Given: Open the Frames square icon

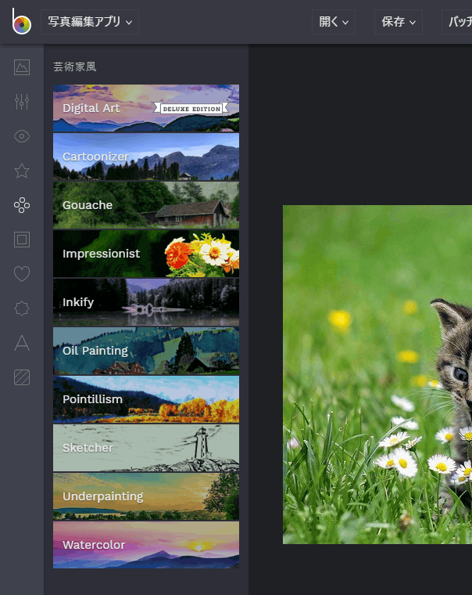Looking at the screenshot, I should [x=22, y=240].
